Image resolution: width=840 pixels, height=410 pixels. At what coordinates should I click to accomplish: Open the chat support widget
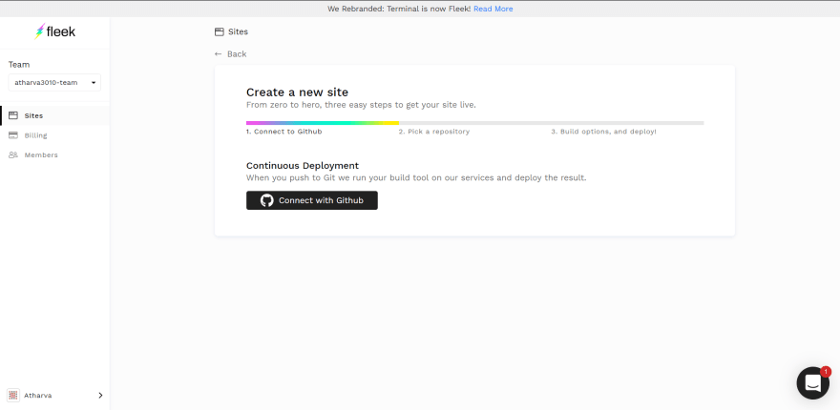click(x=812, y=382)
